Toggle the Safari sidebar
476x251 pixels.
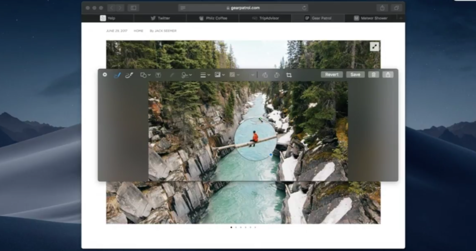pos(133,8)
